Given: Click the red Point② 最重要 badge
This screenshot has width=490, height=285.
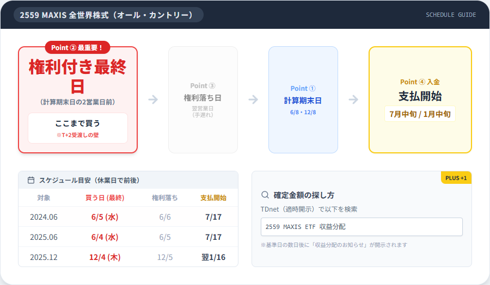Looking at the screenshot, I should [77, 47].
